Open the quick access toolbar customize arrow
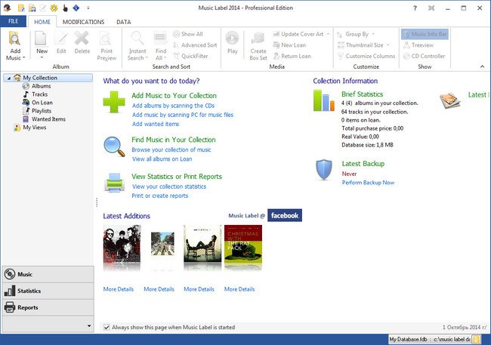491x345 pixels. tap(88, 8)
